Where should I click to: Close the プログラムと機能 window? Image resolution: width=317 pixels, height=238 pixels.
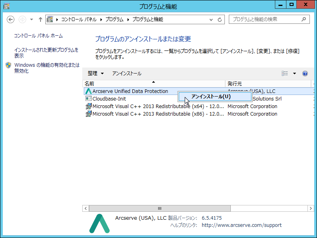[x=305, y=4]
